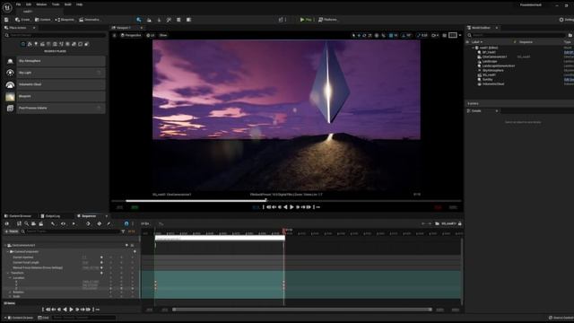
Task: Select VolumetricCloud in the Outliner
Action: [493, 83]
